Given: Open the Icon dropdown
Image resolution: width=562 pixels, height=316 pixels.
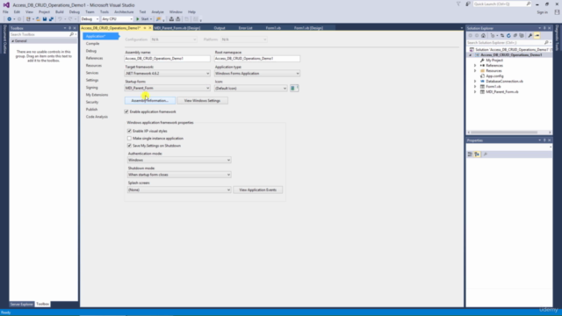Looking at the screenshot, I should click(x=250, y=88).
